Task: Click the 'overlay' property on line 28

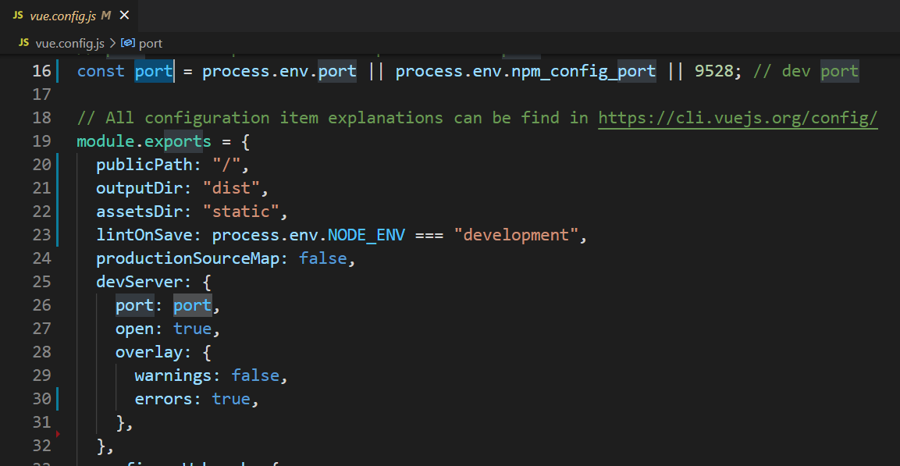Action: click(149, 352)
